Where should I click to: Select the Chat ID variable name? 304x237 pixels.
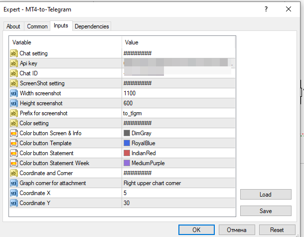29,73
